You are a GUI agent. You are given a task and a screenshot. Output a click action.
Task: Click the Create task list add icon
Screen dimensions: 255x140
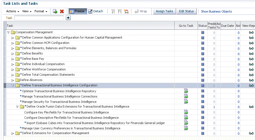point(55,11)
